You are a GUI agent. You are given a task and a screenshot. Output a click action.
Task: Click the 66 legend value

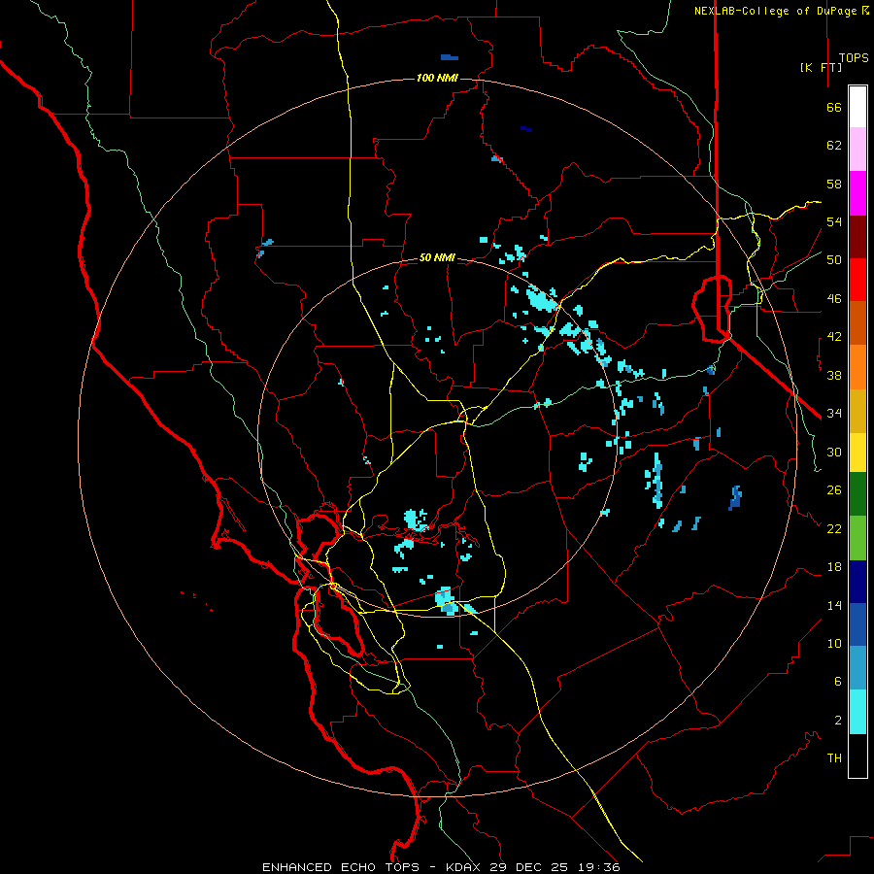pyautogui.click(x=834, y=107)
